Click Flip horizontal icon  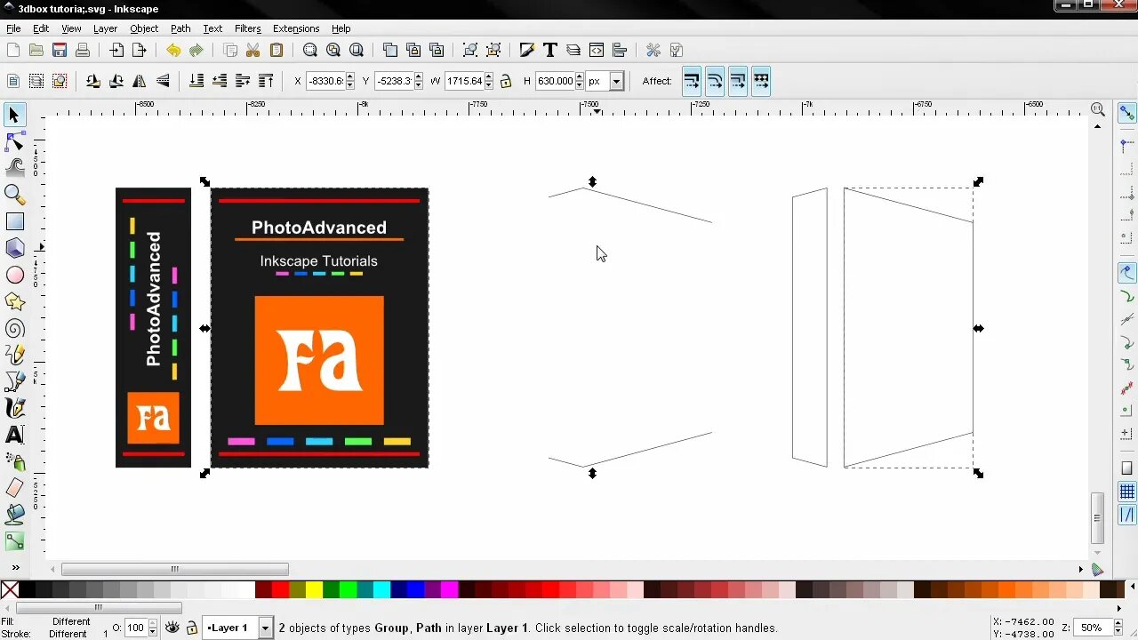(x=140, y=81)
